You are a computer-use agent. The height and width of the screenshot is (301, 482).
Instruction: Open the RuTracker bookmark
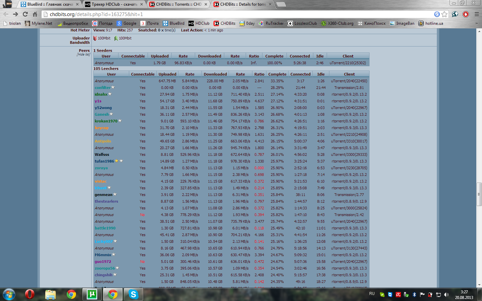pos(271,23)
